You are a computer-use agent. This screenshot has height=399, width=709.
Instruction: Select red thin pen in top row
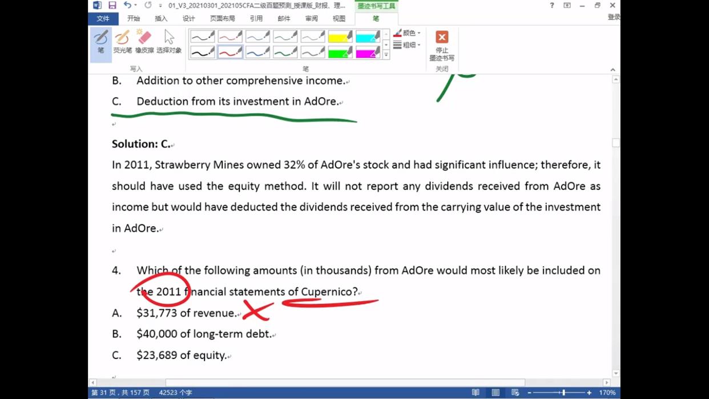coord(230,37)
